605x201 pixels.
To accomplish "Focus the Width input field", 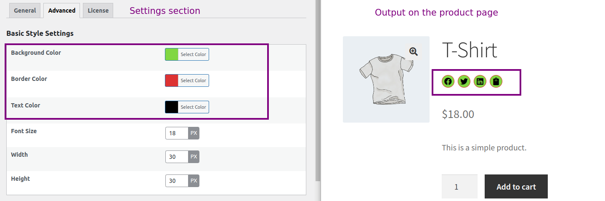I will click(x=177, y=157).
